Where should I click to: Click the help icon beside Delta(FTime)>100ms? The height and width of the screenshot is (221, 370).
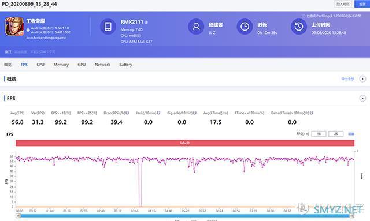pyautogui.click(x=312, y=113)
